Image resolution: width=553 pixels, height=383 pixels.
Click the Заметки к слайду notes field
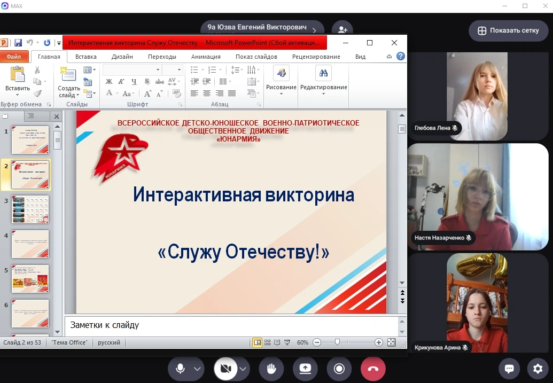coord(231,325)
